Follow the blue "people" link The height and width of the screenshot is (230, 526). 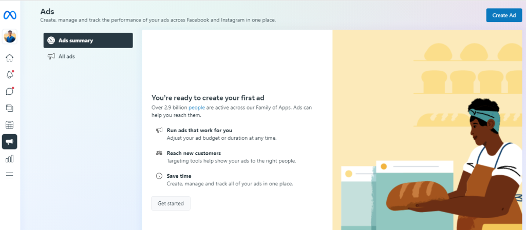pos(197,108)
